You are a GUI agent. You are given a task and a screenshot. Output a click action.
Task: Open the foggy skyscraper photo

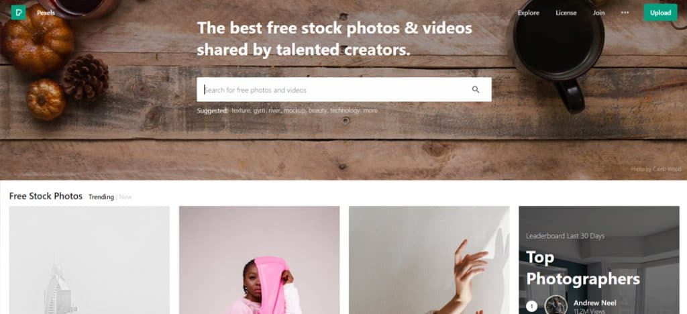[89, 260]
